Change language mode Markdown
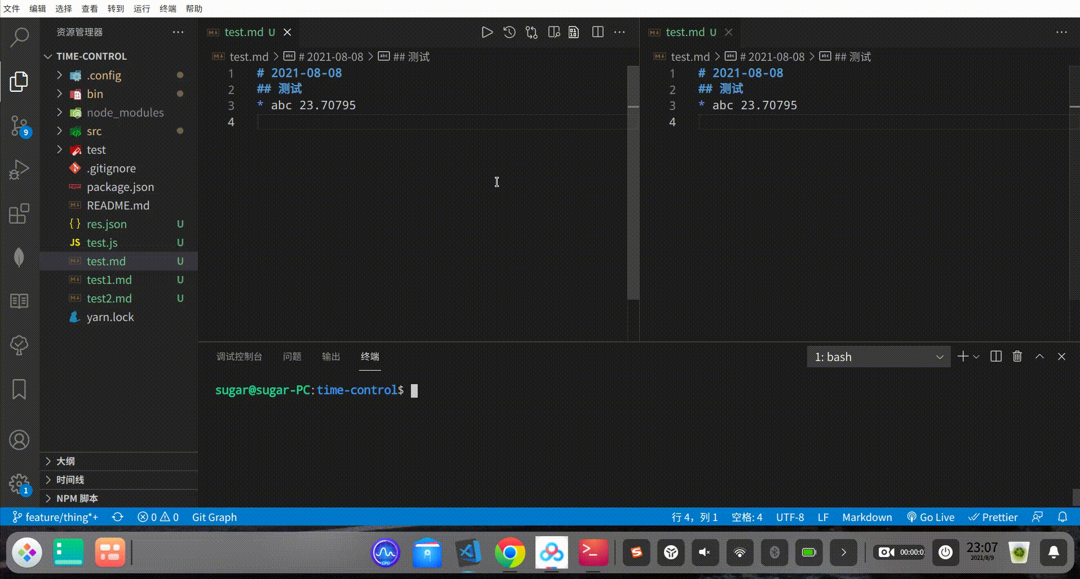The width and height of the screenshot is (1080, 579). [x=867, y=517]
